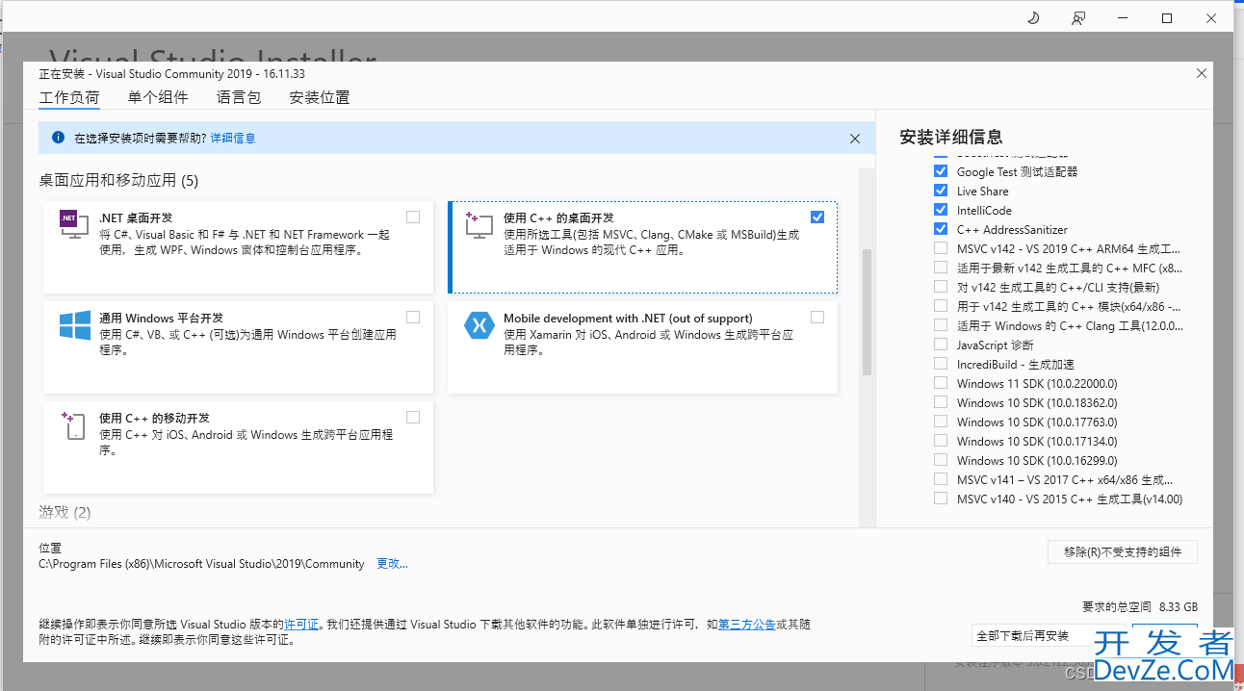Viewport: 1244px width, 691px height.
Task: Uncheck the C++ AddressSanitizer component
Action: click(x=941, y=229)
